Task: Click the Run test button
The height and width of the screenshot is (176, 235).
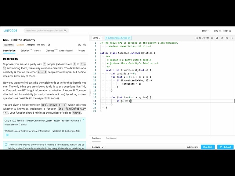Action: coord(208,147)
